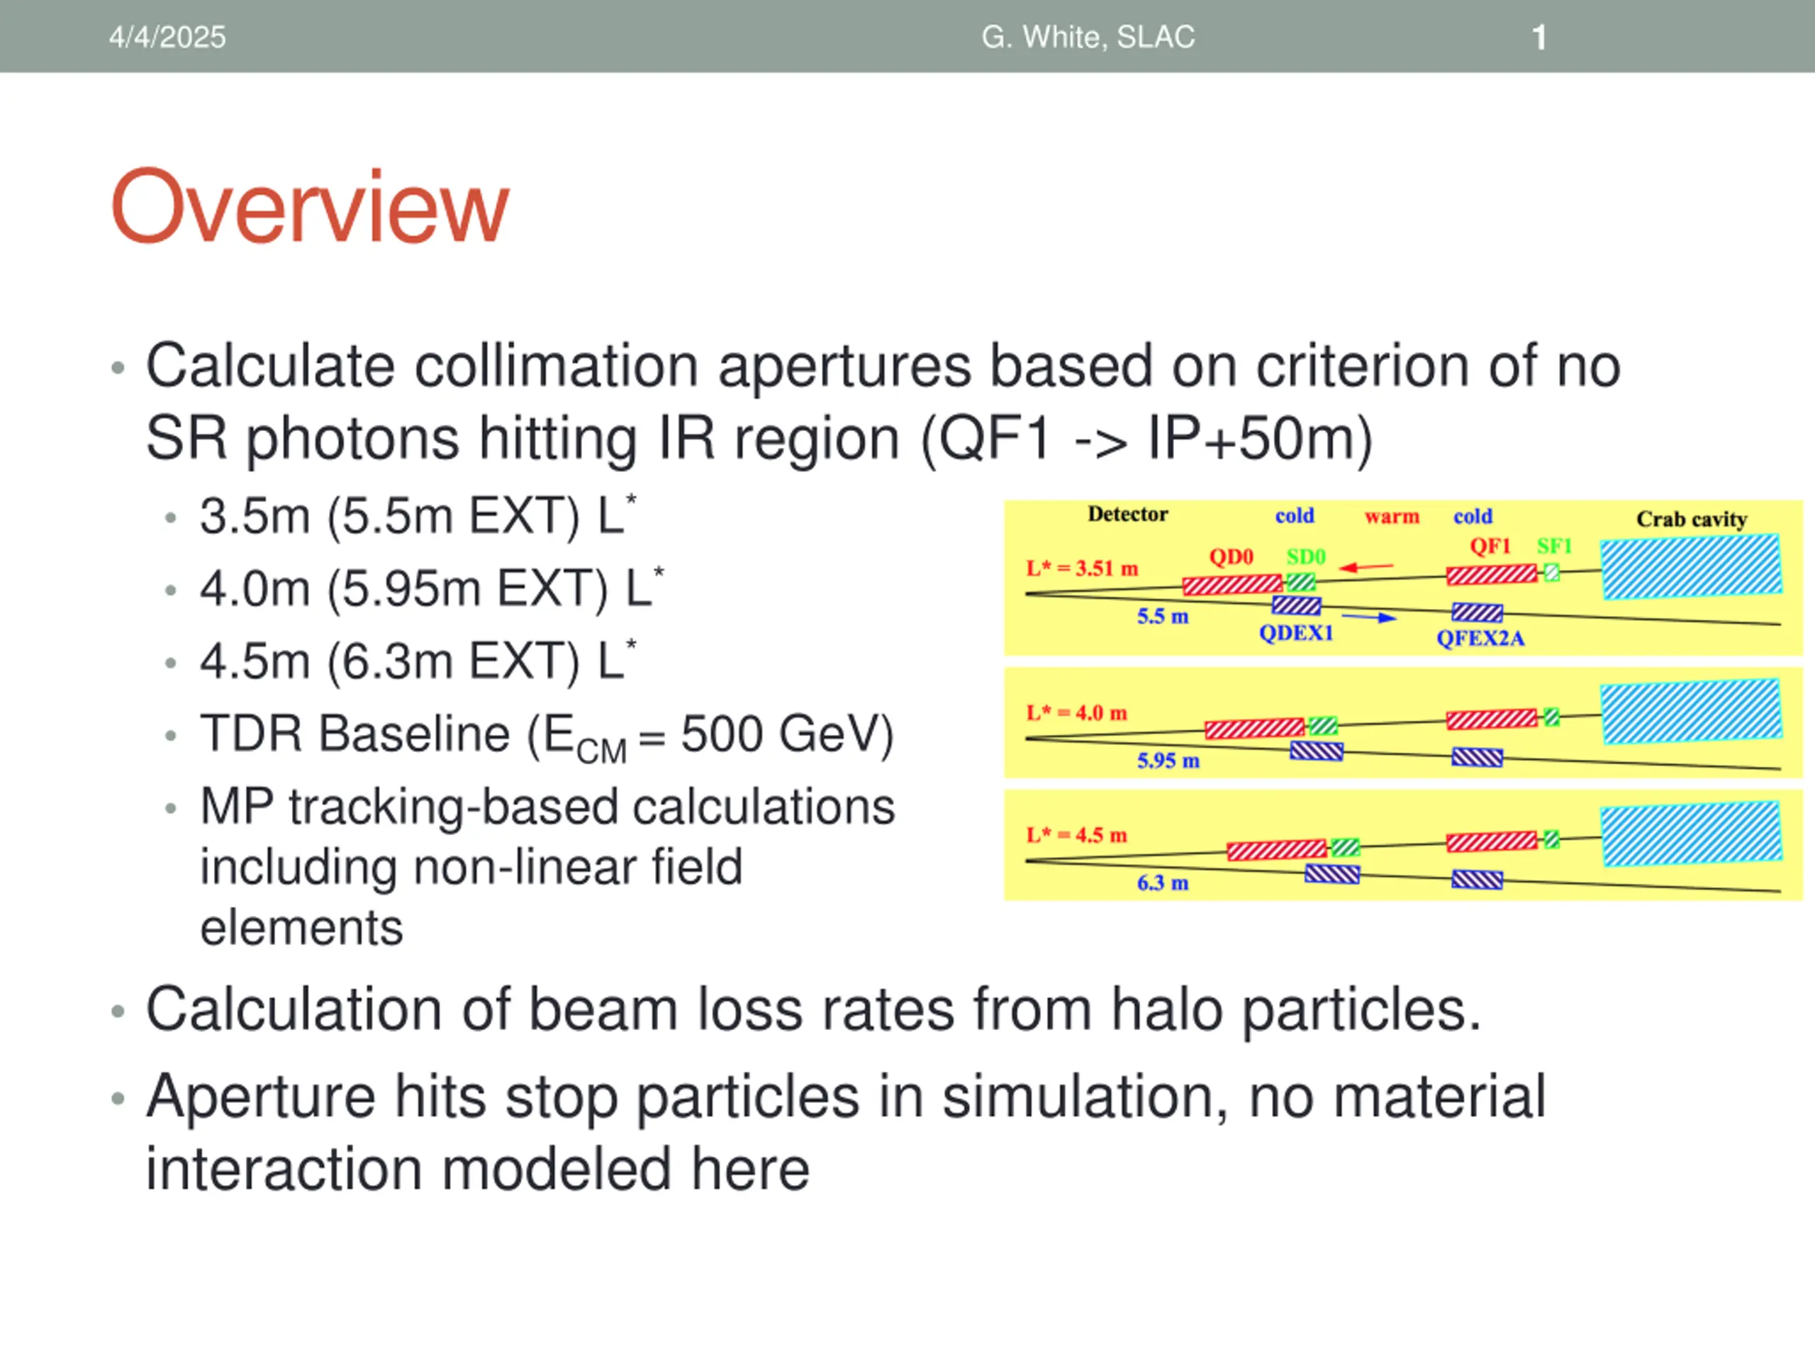Select the Crab cavity label
The width and height of the screenshot is (1815, 1361).
(1691, 520)
